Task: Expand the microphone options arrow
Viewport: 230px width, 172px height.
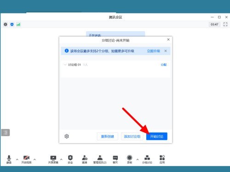Action: [17, 160]
